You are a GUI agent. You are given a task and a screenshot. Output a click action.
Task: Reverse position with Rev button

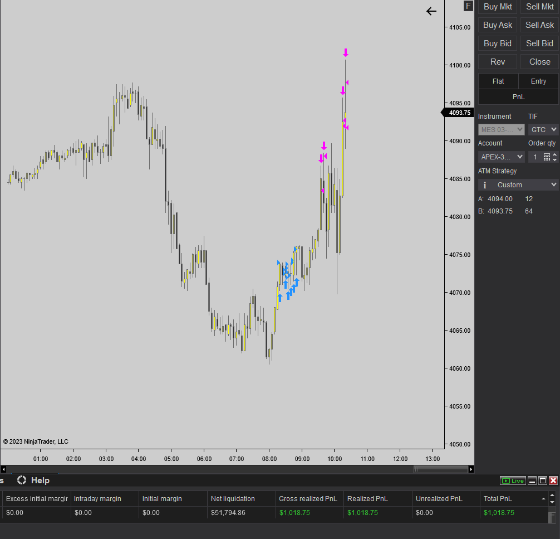coord(498,62)
